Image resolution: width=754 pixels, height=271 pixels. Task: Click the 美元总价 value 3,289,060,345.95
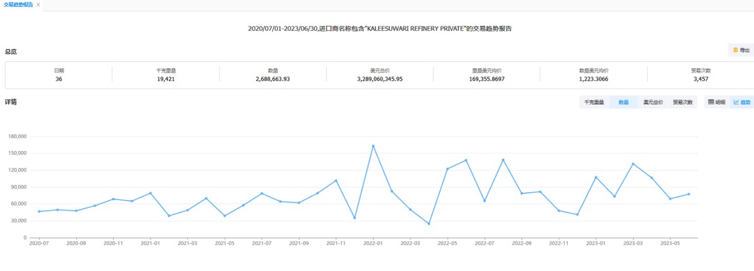tap(380, 79)
